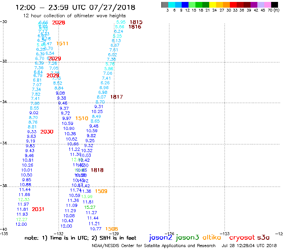Click the 9.02 wave height value

click(34, 113)
